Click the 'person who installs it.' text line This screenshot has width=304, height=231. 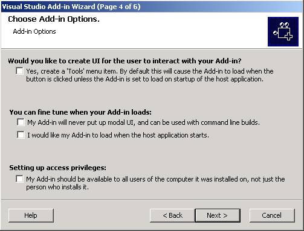57,187
